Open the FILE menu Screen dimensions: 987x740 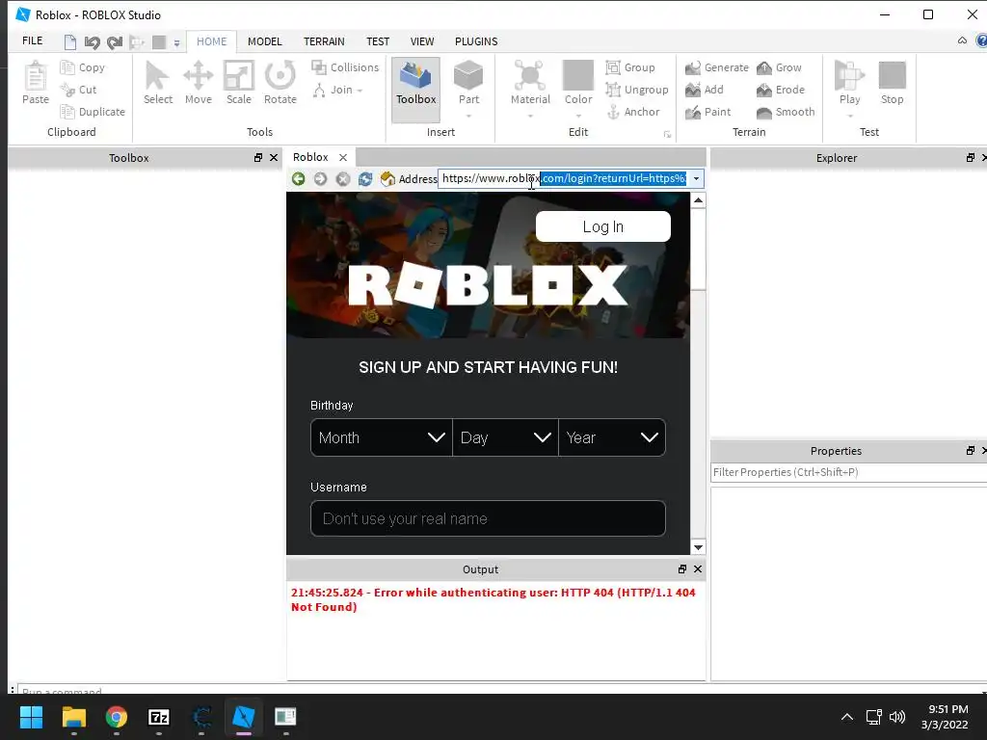pos(32,40)
